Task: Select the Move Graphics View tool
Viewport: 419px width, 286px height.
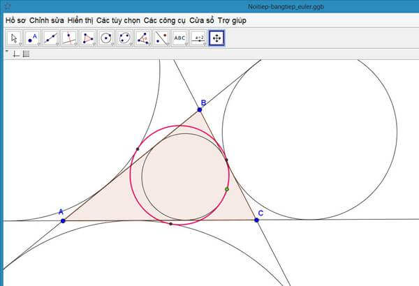Action: tap(216, 38)
